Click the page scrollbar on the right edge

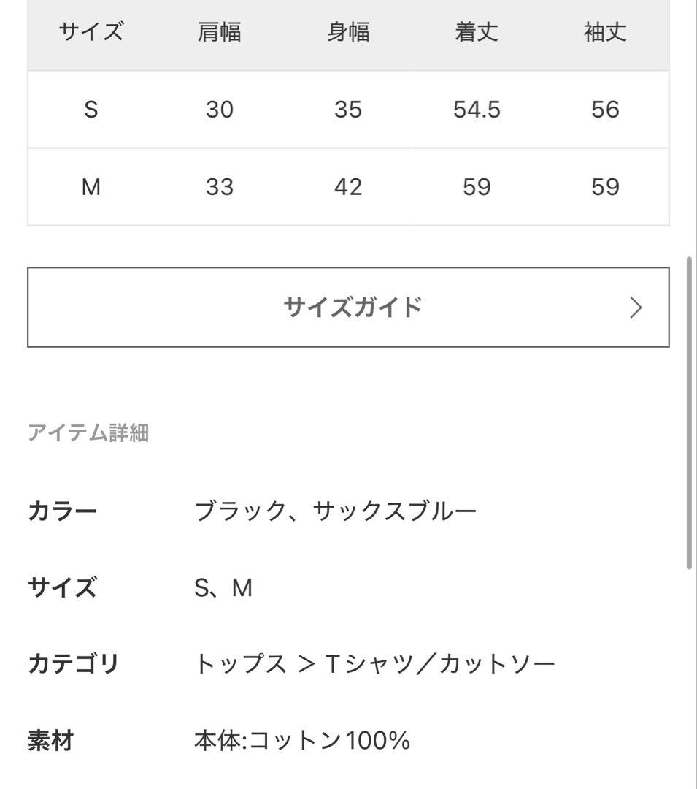tap(690, 413)
